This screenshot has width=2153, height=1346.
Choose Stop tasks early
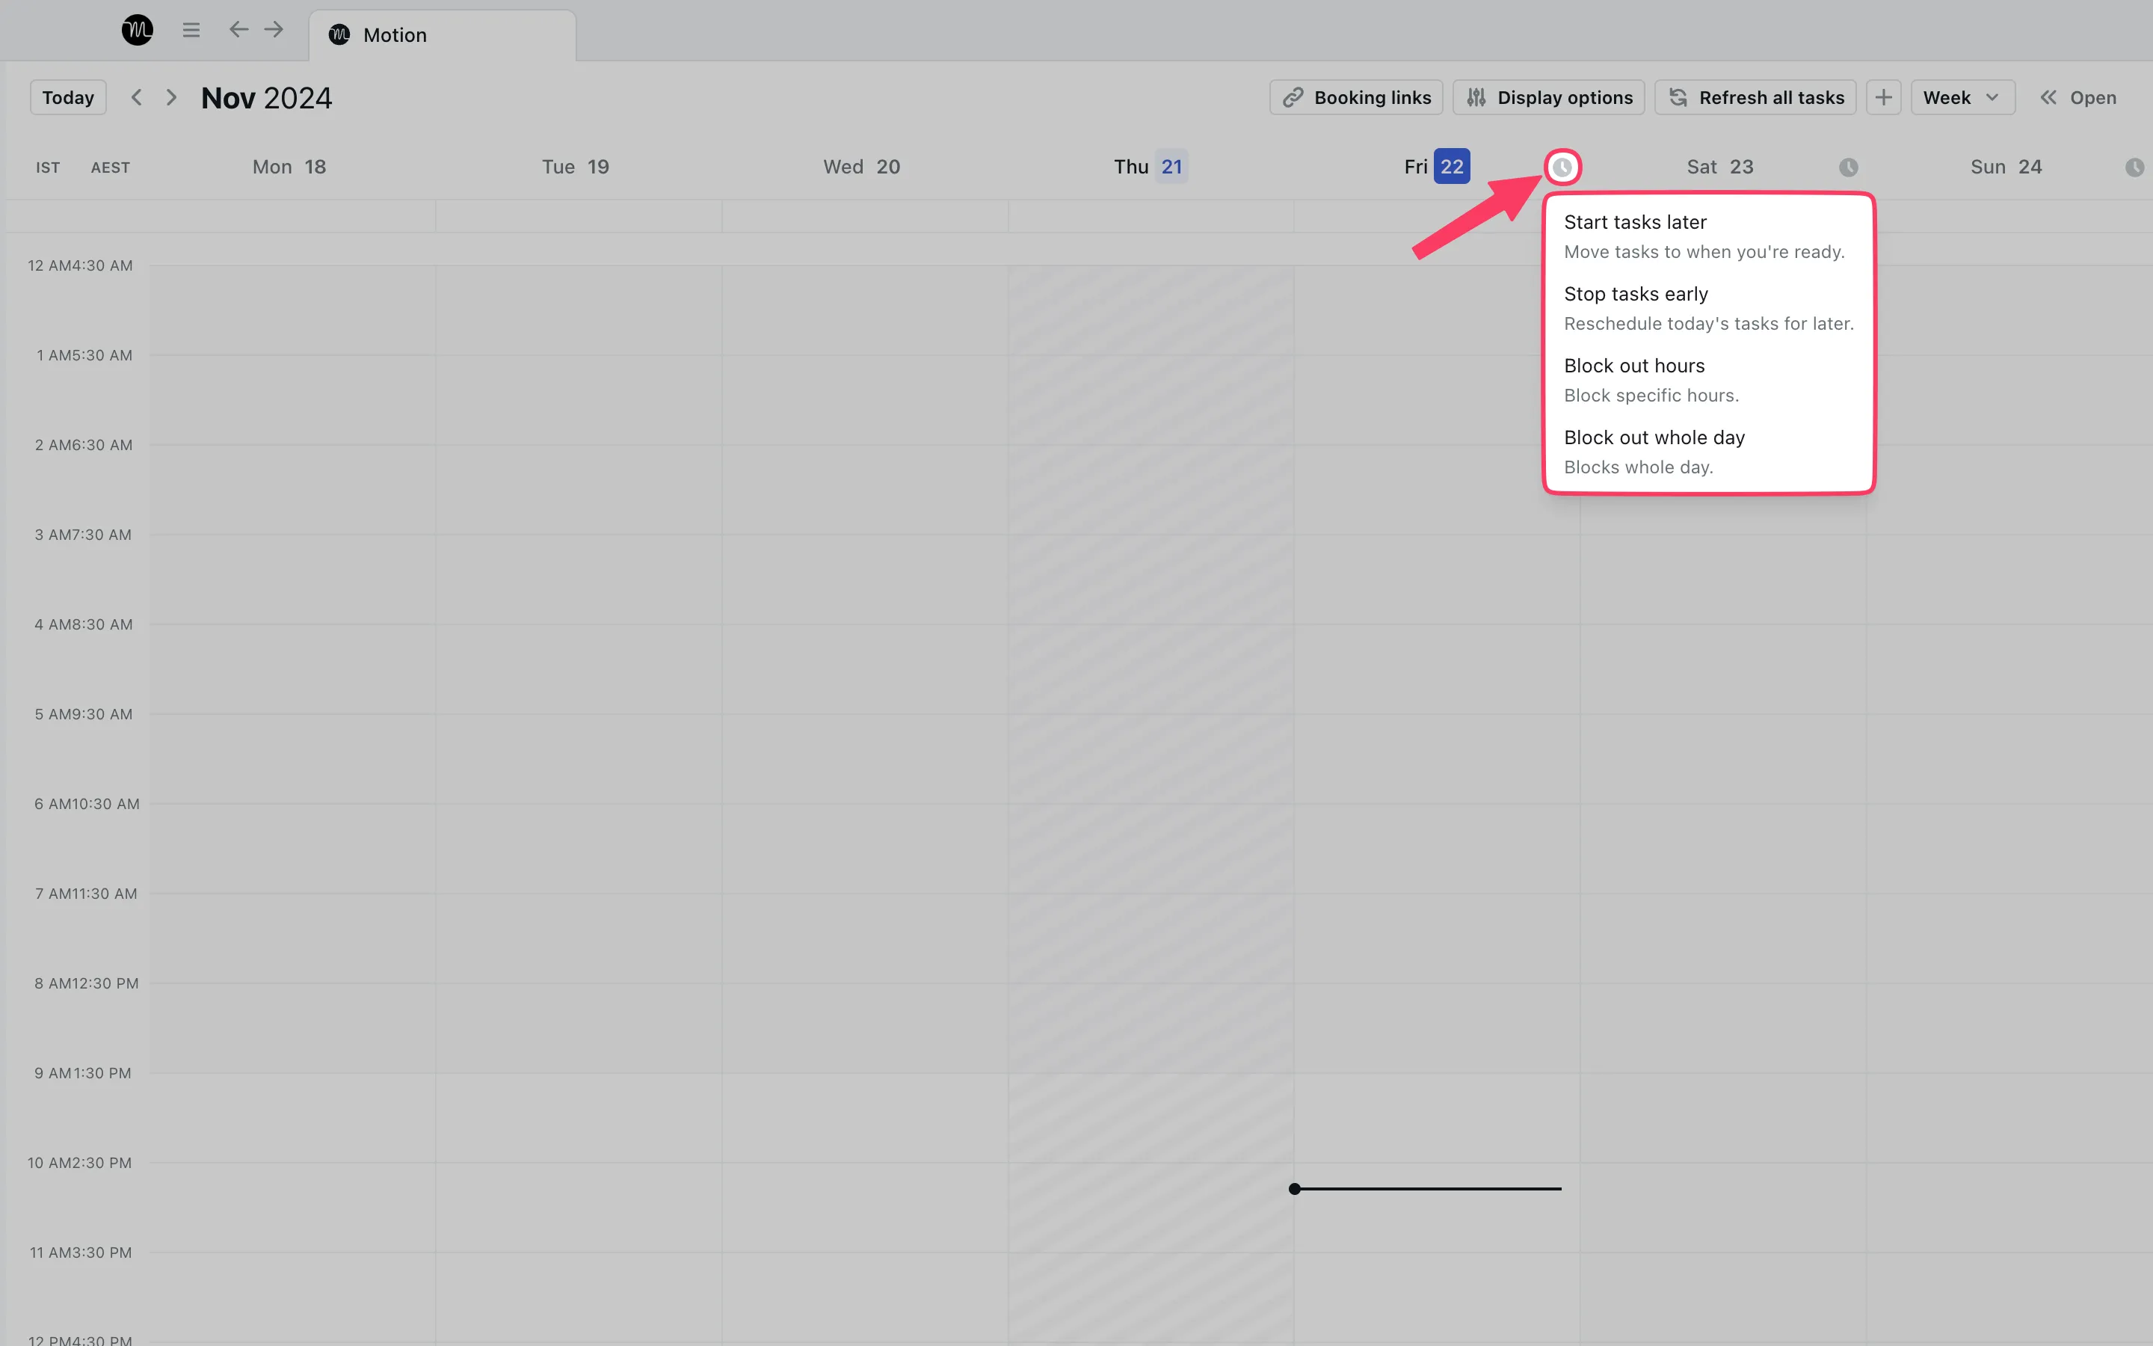(1708, 308)
